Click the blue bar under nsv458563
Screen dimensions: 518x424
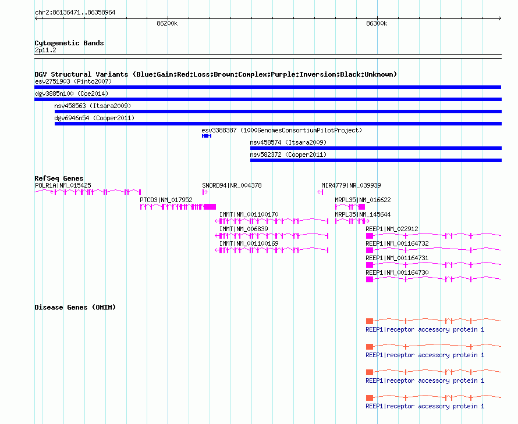coord(278,112)
